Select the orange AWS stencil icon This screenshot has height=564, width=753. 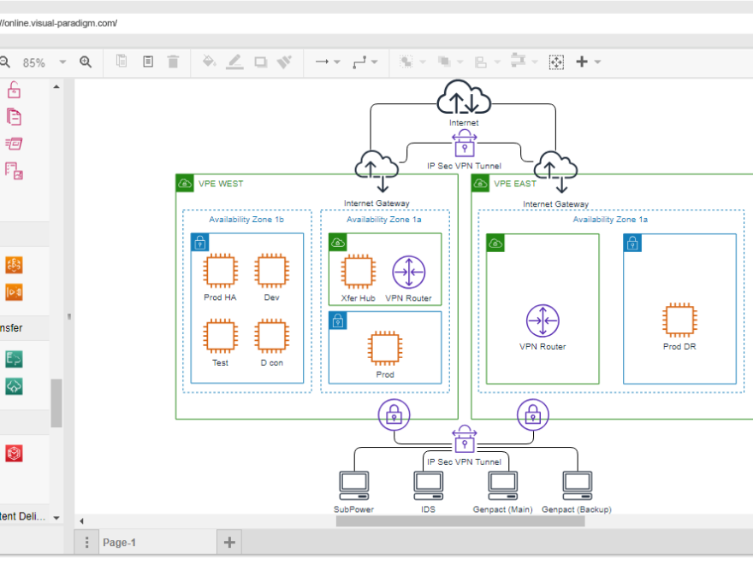pyautogui.click(x=14, y=265)
